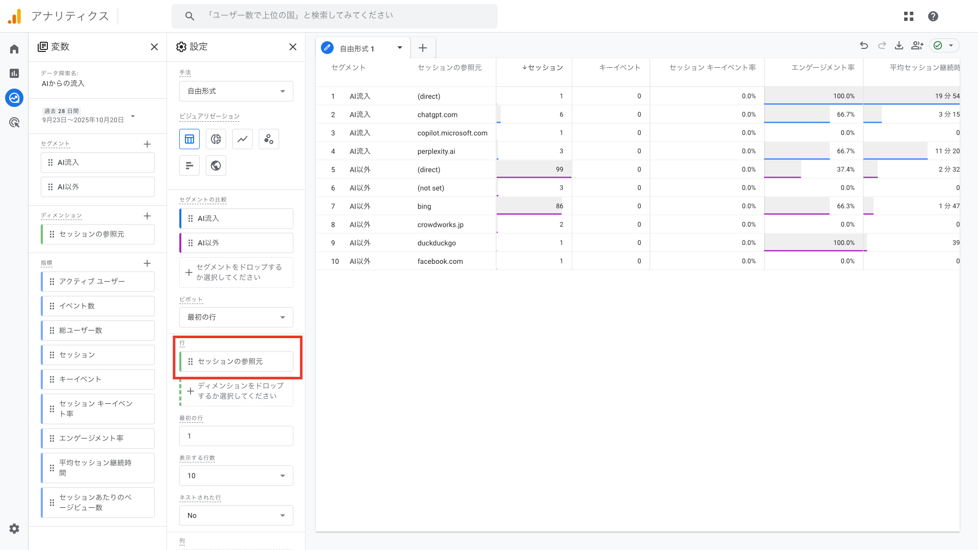Click the 最初の行 number input field
The width and height of the screenshot is (978, 550).
coord(236,436)
